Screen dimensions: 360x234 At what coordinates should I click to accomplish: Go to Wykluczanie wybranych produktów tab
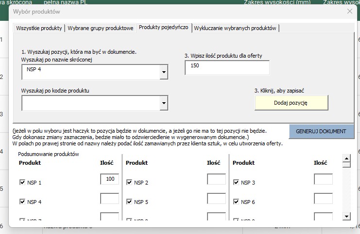235,28
